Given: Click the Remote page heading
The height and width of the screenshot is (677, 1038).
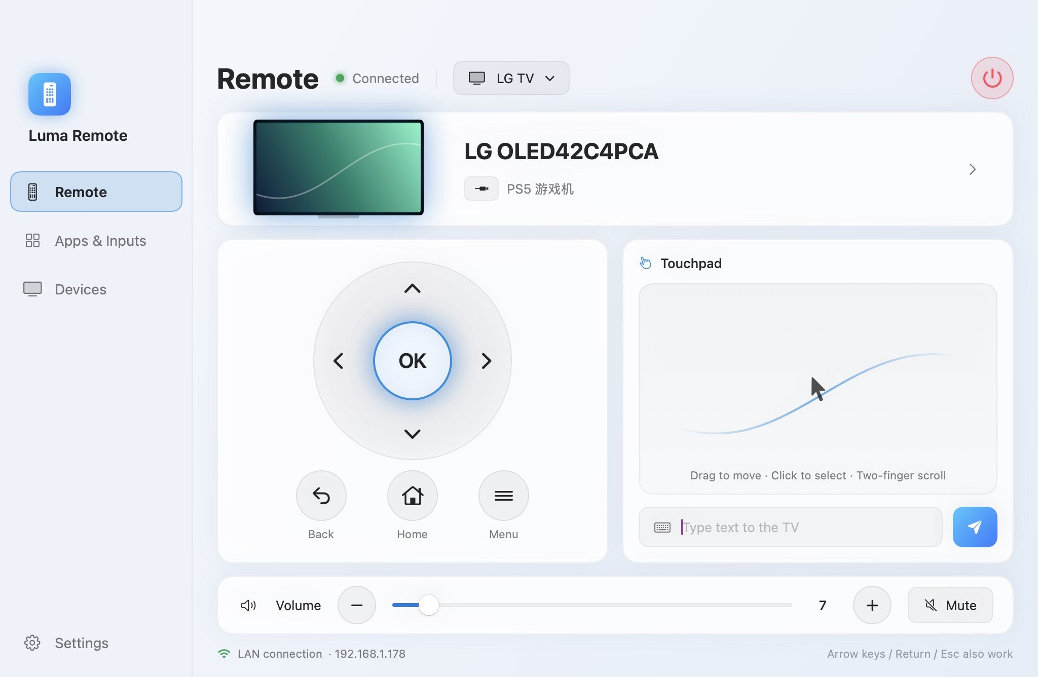Looking at the screenshot, I should tap(268, 79).
